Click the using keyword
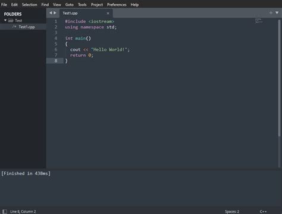This screenshot has width=282, height=214. pos(71,27)
